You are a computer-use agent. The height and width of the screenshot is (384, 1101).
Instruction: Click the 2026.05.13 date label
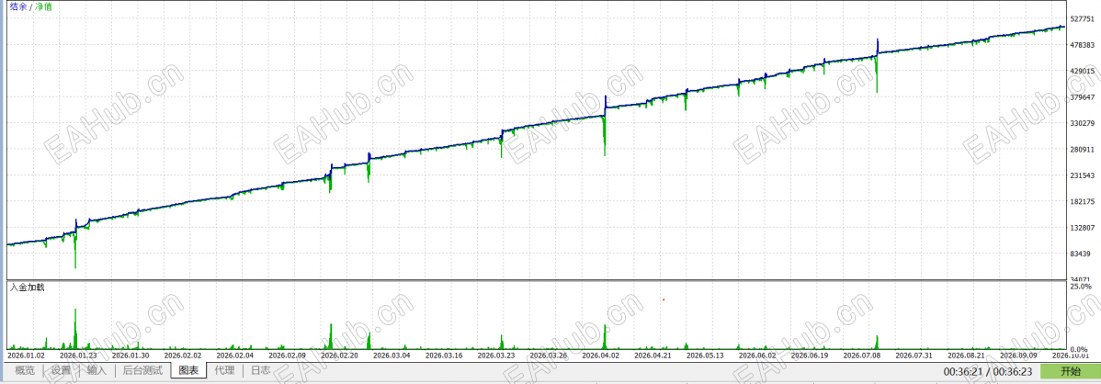click(707, 356)
